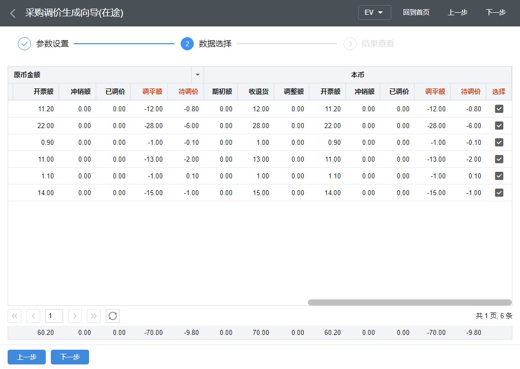Viewport: 520px width, 369px height.
Task: Click the 选择 column header
Action: click(499, 91)
